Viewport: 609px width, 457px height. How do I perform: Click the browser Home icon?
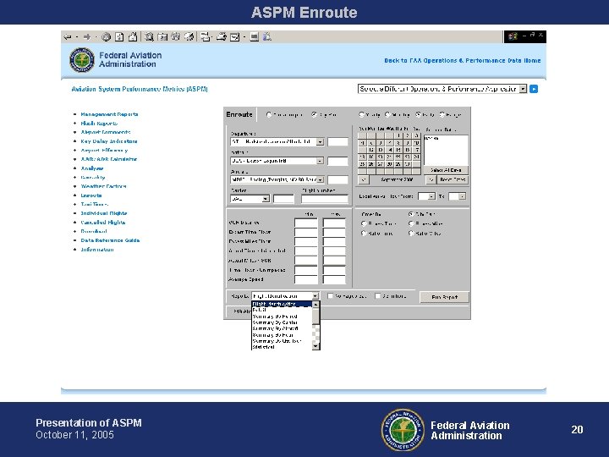(x=133, y=37)
